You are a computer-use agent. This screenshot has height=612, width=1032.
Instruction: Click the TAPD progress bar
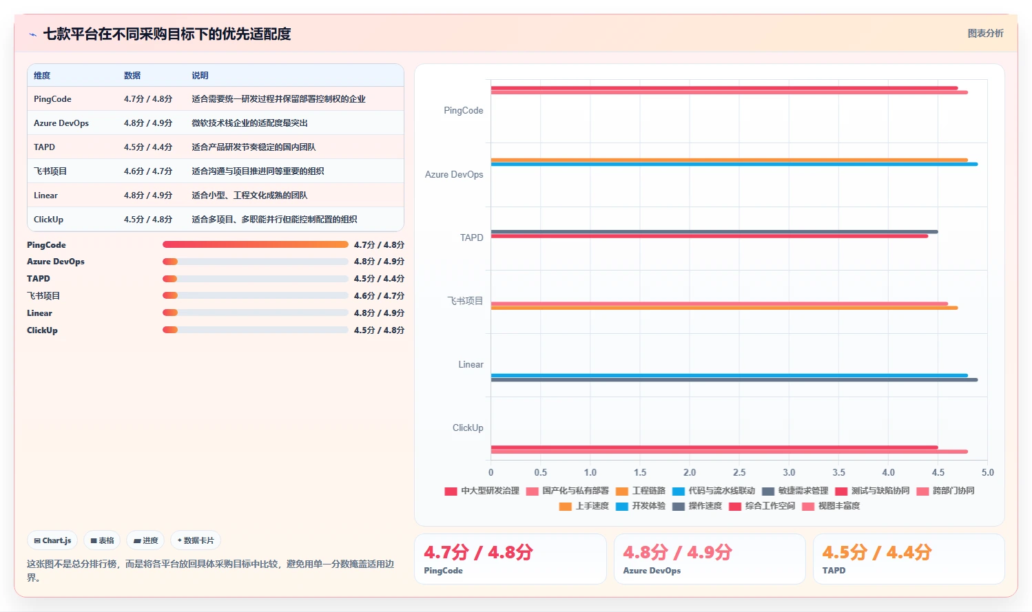click(256, 279)
